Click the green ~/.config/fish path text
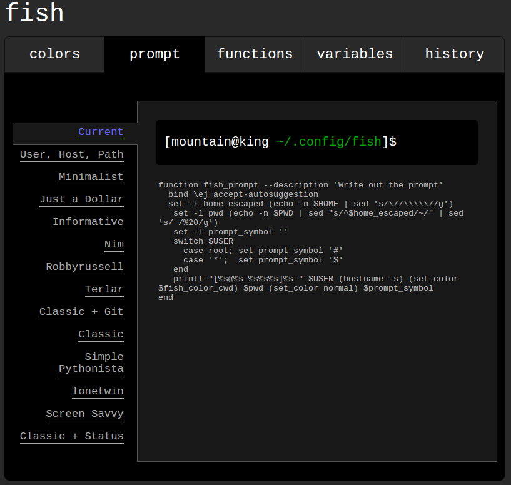The image size is (511, 485). (329, 142)
